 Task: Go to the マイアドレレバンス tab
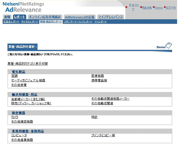[111, 17]
